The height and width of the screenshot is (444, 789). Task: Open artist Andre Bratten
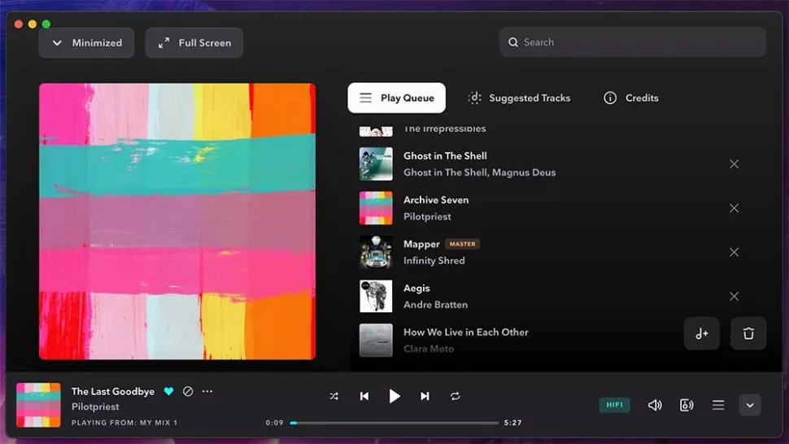(x=436, y=305)
